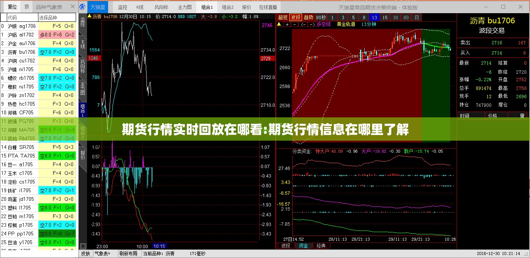
Task: Select the 日 period
Action: tap(417, 17)
